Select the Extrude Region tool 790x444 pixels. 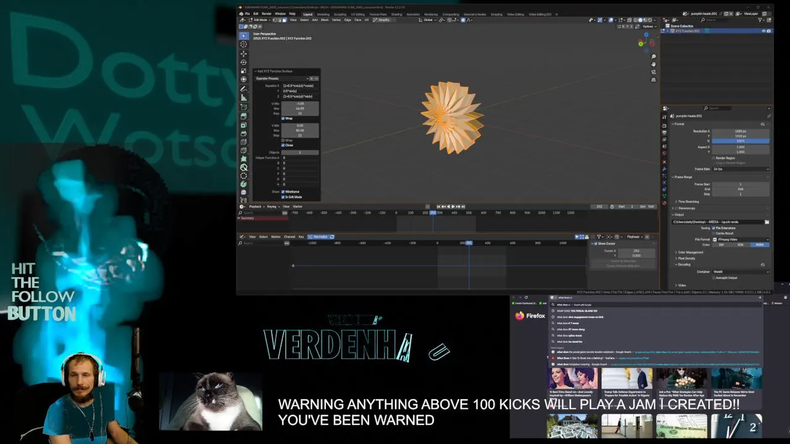tap(244, 117)
